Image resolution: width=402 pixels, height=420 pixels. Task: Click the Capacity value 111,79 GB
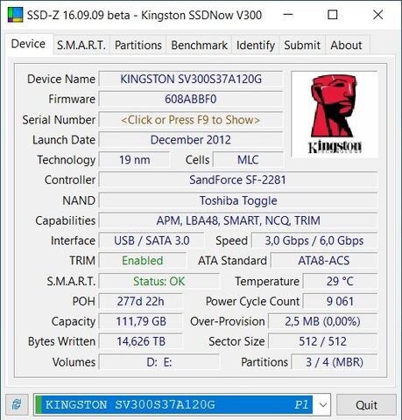[x=141, y=321]
